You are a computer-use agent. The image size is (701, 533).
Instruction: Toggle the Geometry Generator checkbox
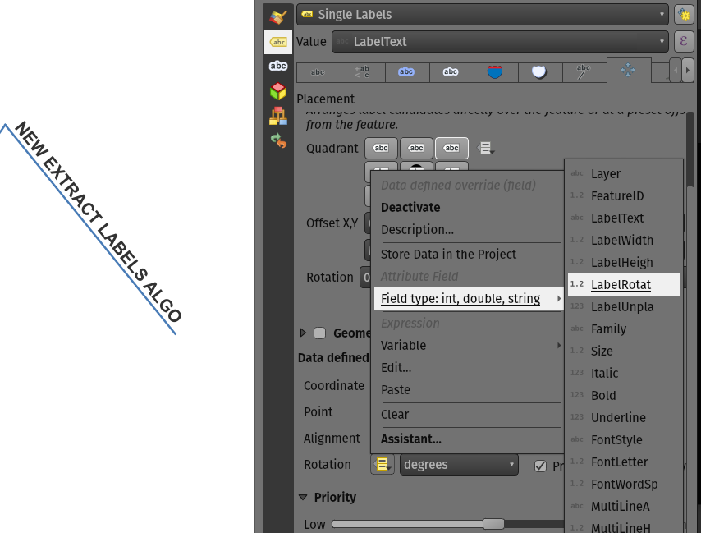[x=318, y=333]
